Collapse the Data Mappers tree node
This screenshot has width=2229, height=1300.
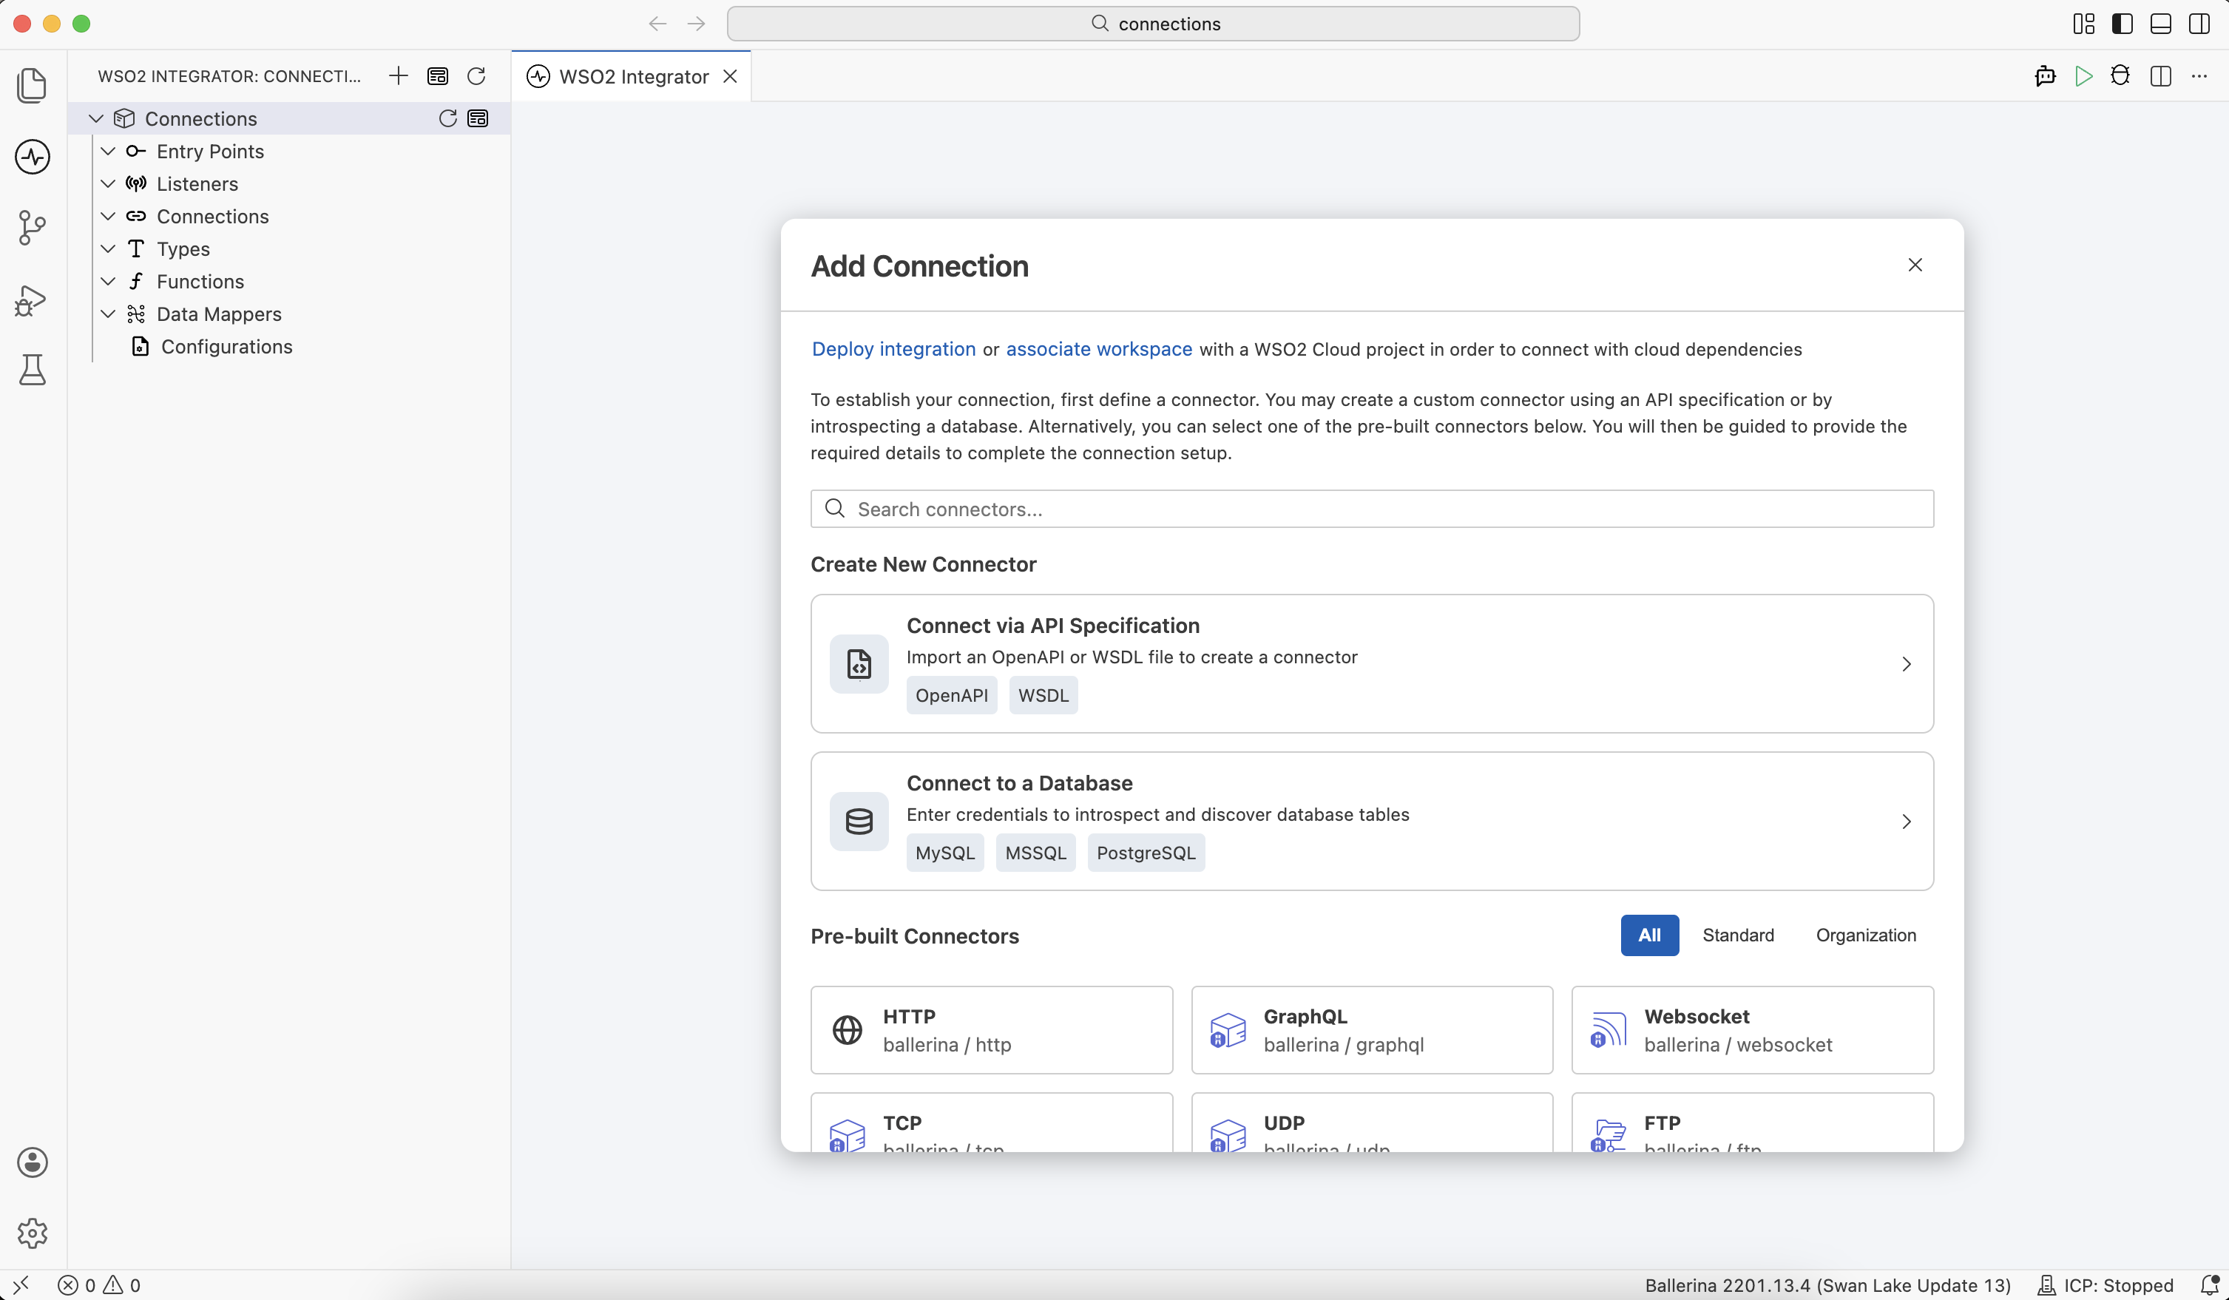pos(108,314)
